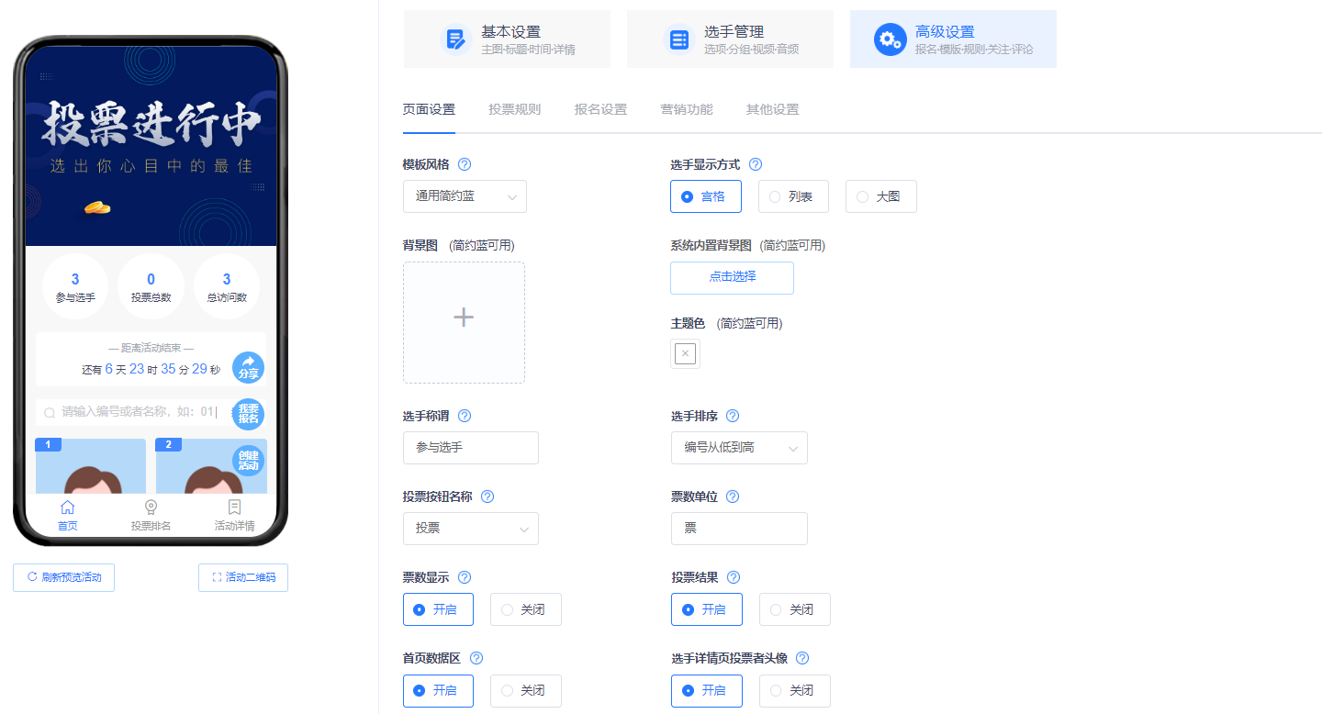Enable 首页数据区 with 开启 option
The height and width of the screenshot is (714, 1322).
[x=438, y=691]
